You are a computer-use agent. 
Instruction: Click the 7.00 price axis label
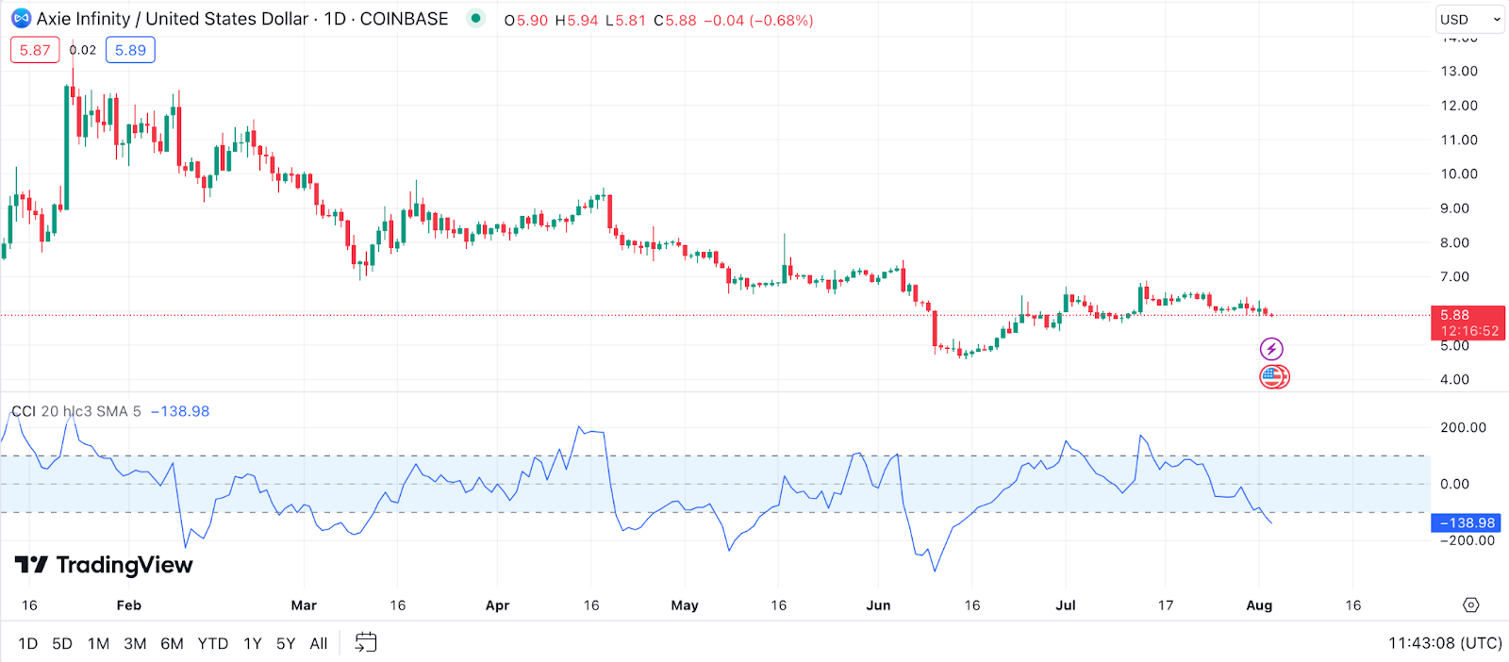click(x=1454, y=276)
